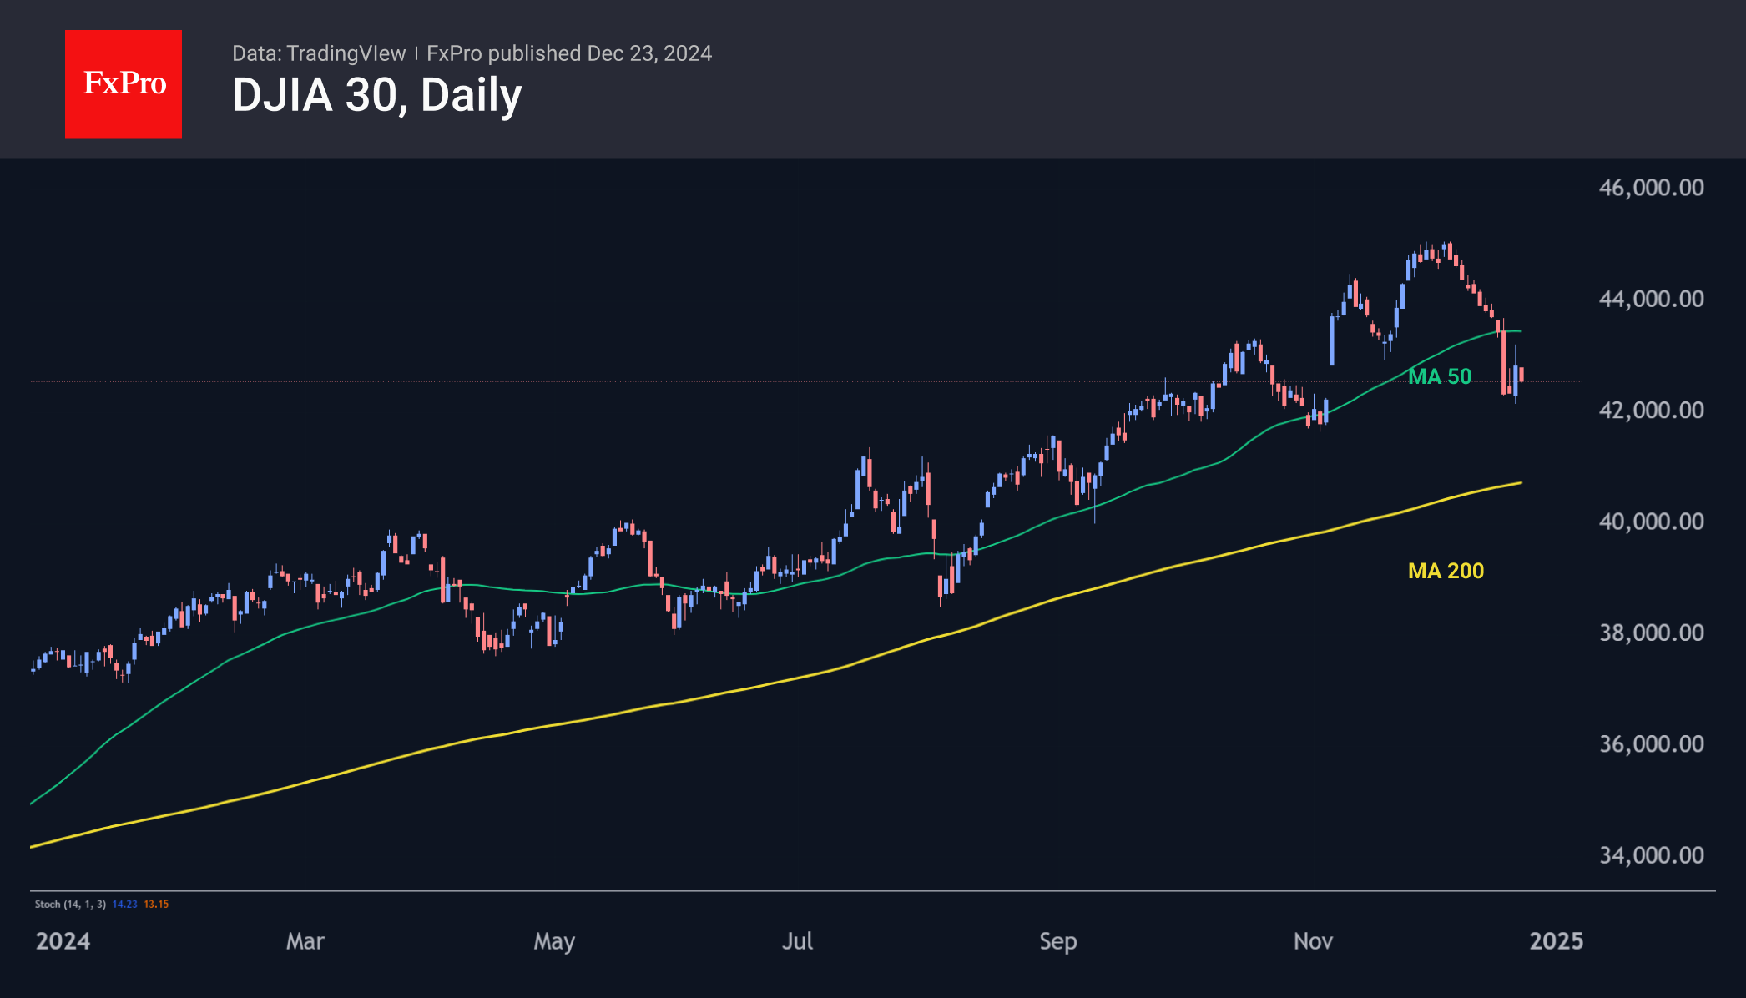Image resolution: width=1746 pixels, height=998 pixels.
Task: Click the Nov label on time axis
Action: (x=1313, y=941)
